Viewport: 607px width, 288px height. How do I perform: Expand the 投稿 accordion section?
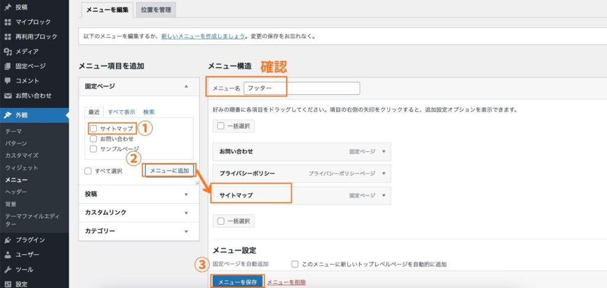click(x=186, y=194)
